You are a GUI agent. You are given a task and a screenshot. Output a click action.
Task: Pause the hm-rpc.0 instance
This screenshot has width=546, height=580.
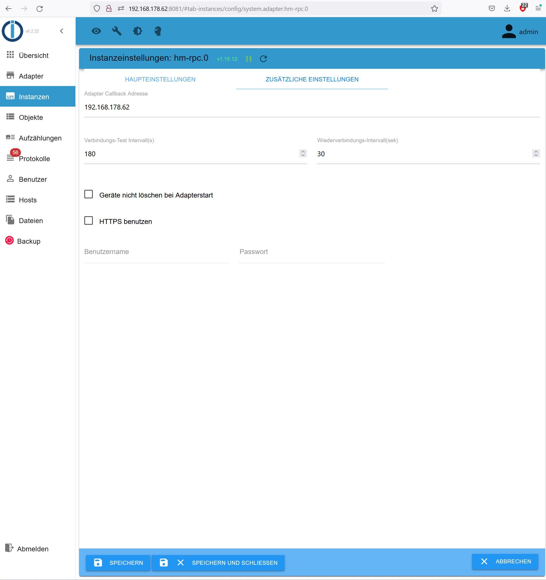(249, 59)
